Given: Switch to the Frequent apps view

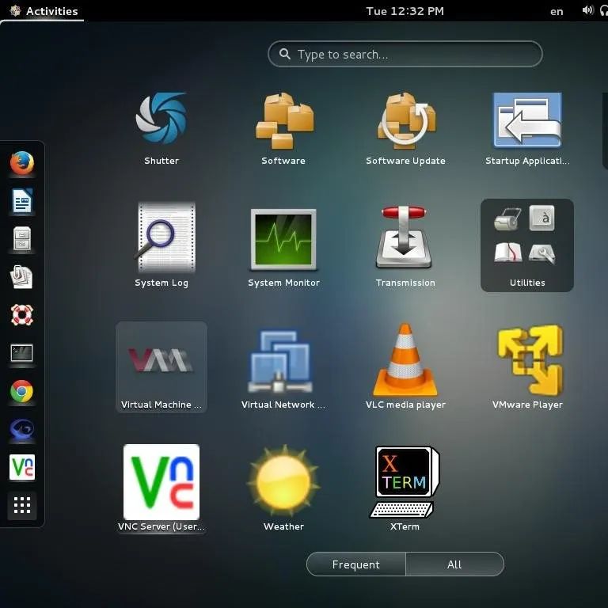Looking at the screenshot, I should pyautogui.click(x=356, y=564).
